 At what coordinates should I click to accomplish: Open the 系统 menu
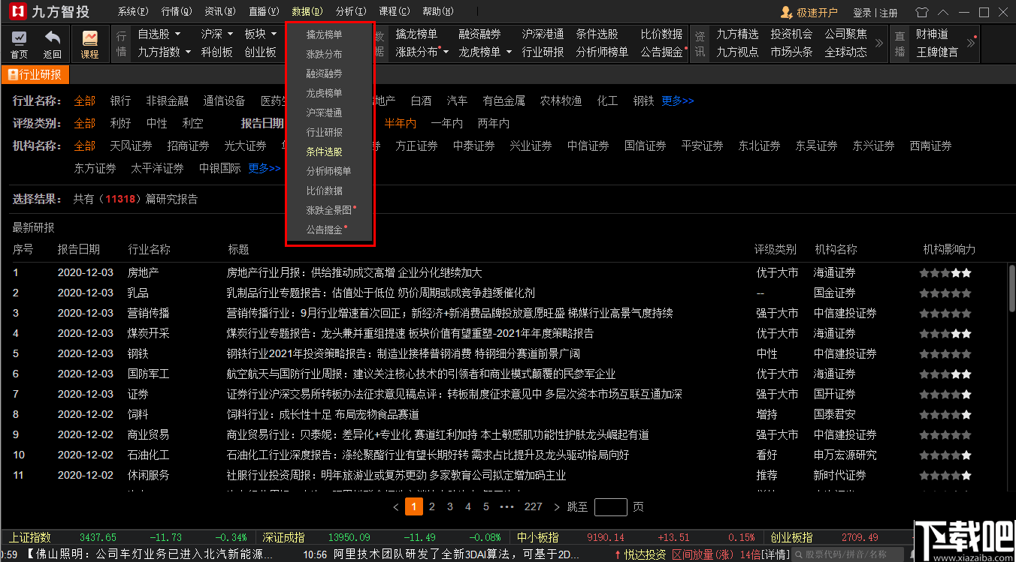point(133,12)
